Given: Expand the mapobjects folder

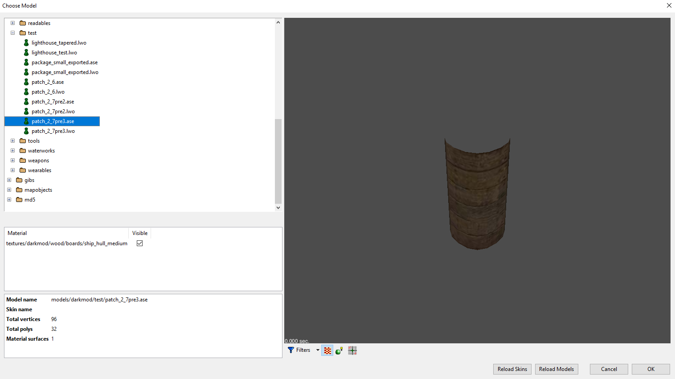Looking at the screenshot, I should click(x=9, y=190).
